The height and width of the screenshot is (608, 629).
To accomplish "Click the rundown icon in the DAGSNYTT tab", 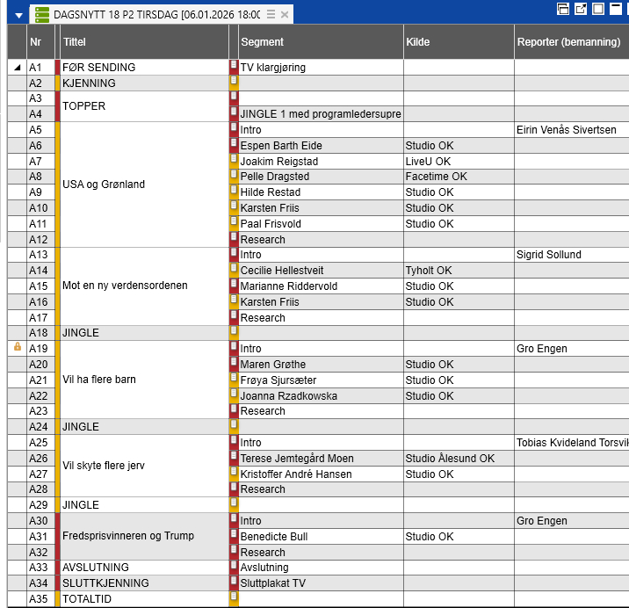I will pyautogui.click(x=40, y=14).
